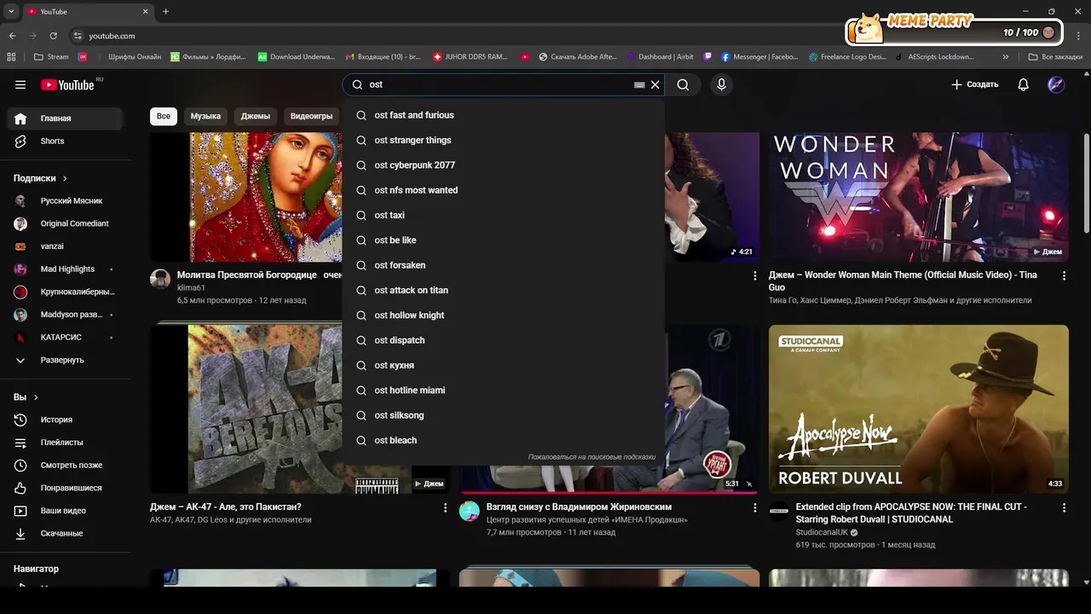Screen dimensions: 1091x614
Task: Open the notifications bell
Action: (1023, 84)
